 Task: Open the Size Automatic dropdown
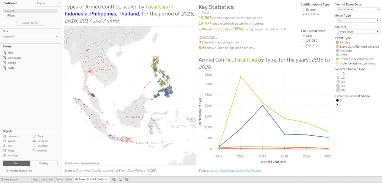(x=57, y=37)
